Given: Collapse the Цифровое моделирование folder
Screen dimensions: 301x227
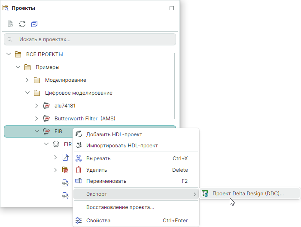Looking at the screenshot, I should point(27,93).
